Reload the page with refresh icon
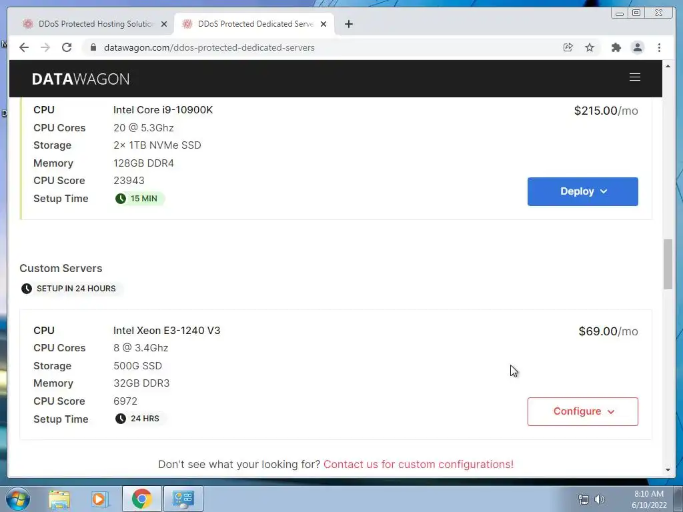Screen dimensions: 683x512 (x=67, y=47)
